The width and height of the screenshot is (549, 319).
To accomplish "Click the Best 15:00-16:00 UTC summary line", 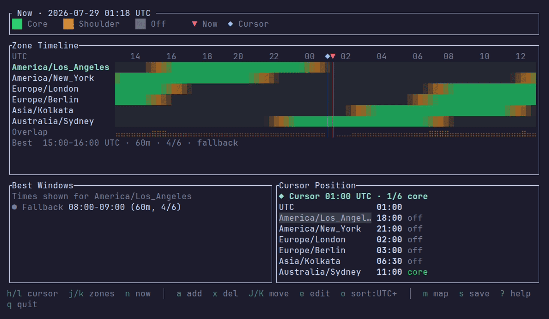I will point(125,143).
